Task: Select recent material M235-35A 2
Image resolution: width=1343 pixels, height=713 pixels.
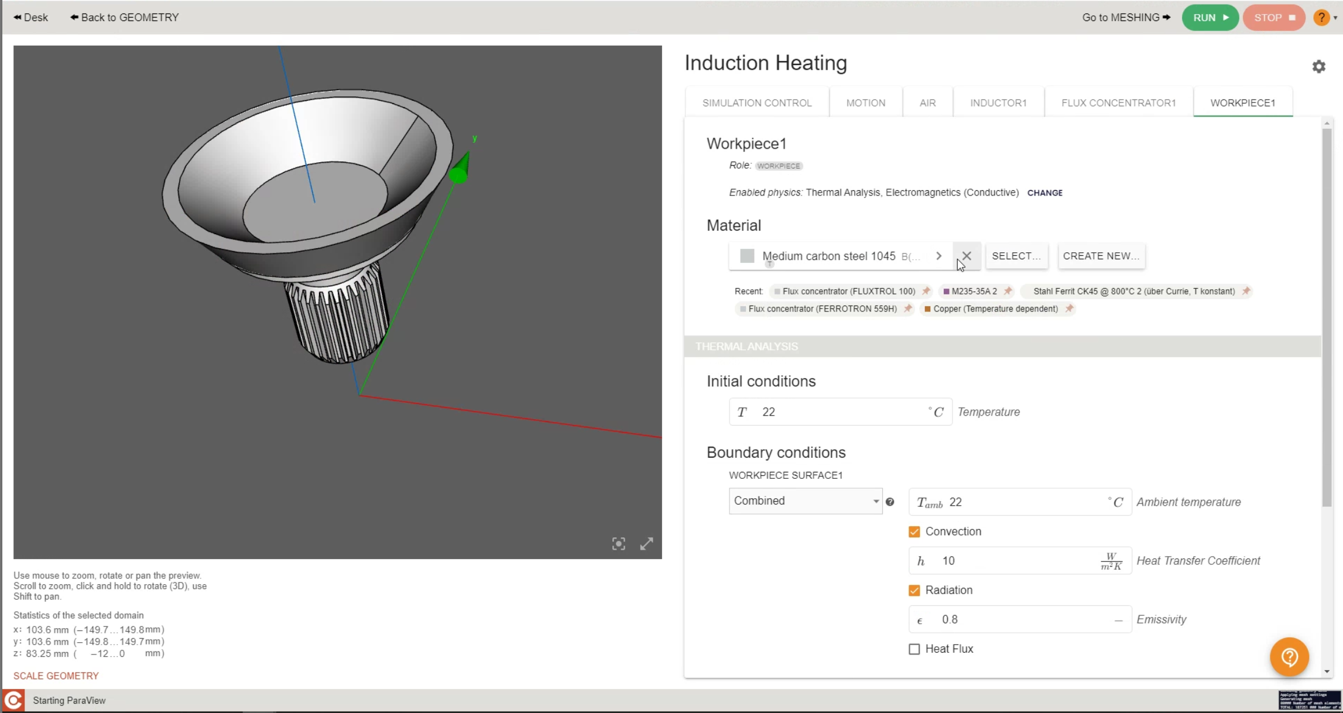Action: tap(974, 291)
